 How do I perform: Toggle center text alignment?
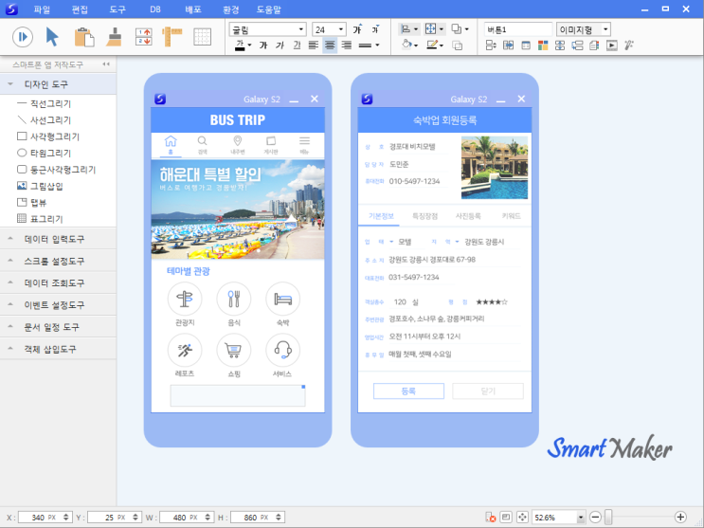point(330,45)
